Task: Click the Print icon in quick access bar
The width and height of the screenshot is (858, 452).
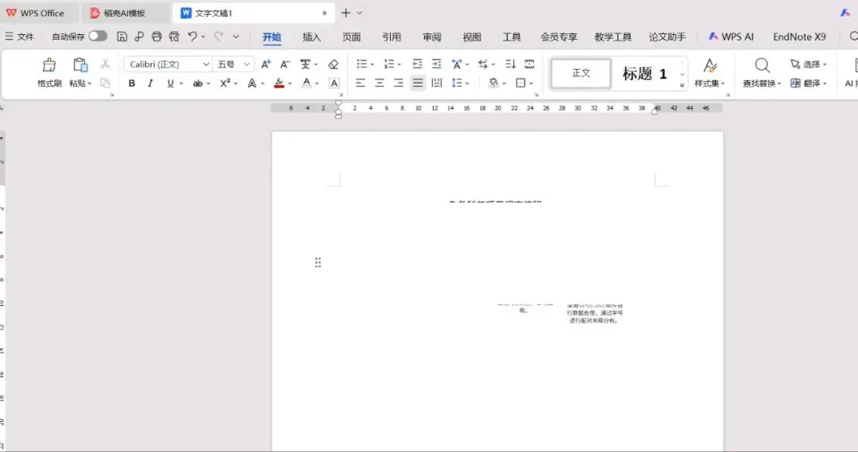Action: pos(157,37)
